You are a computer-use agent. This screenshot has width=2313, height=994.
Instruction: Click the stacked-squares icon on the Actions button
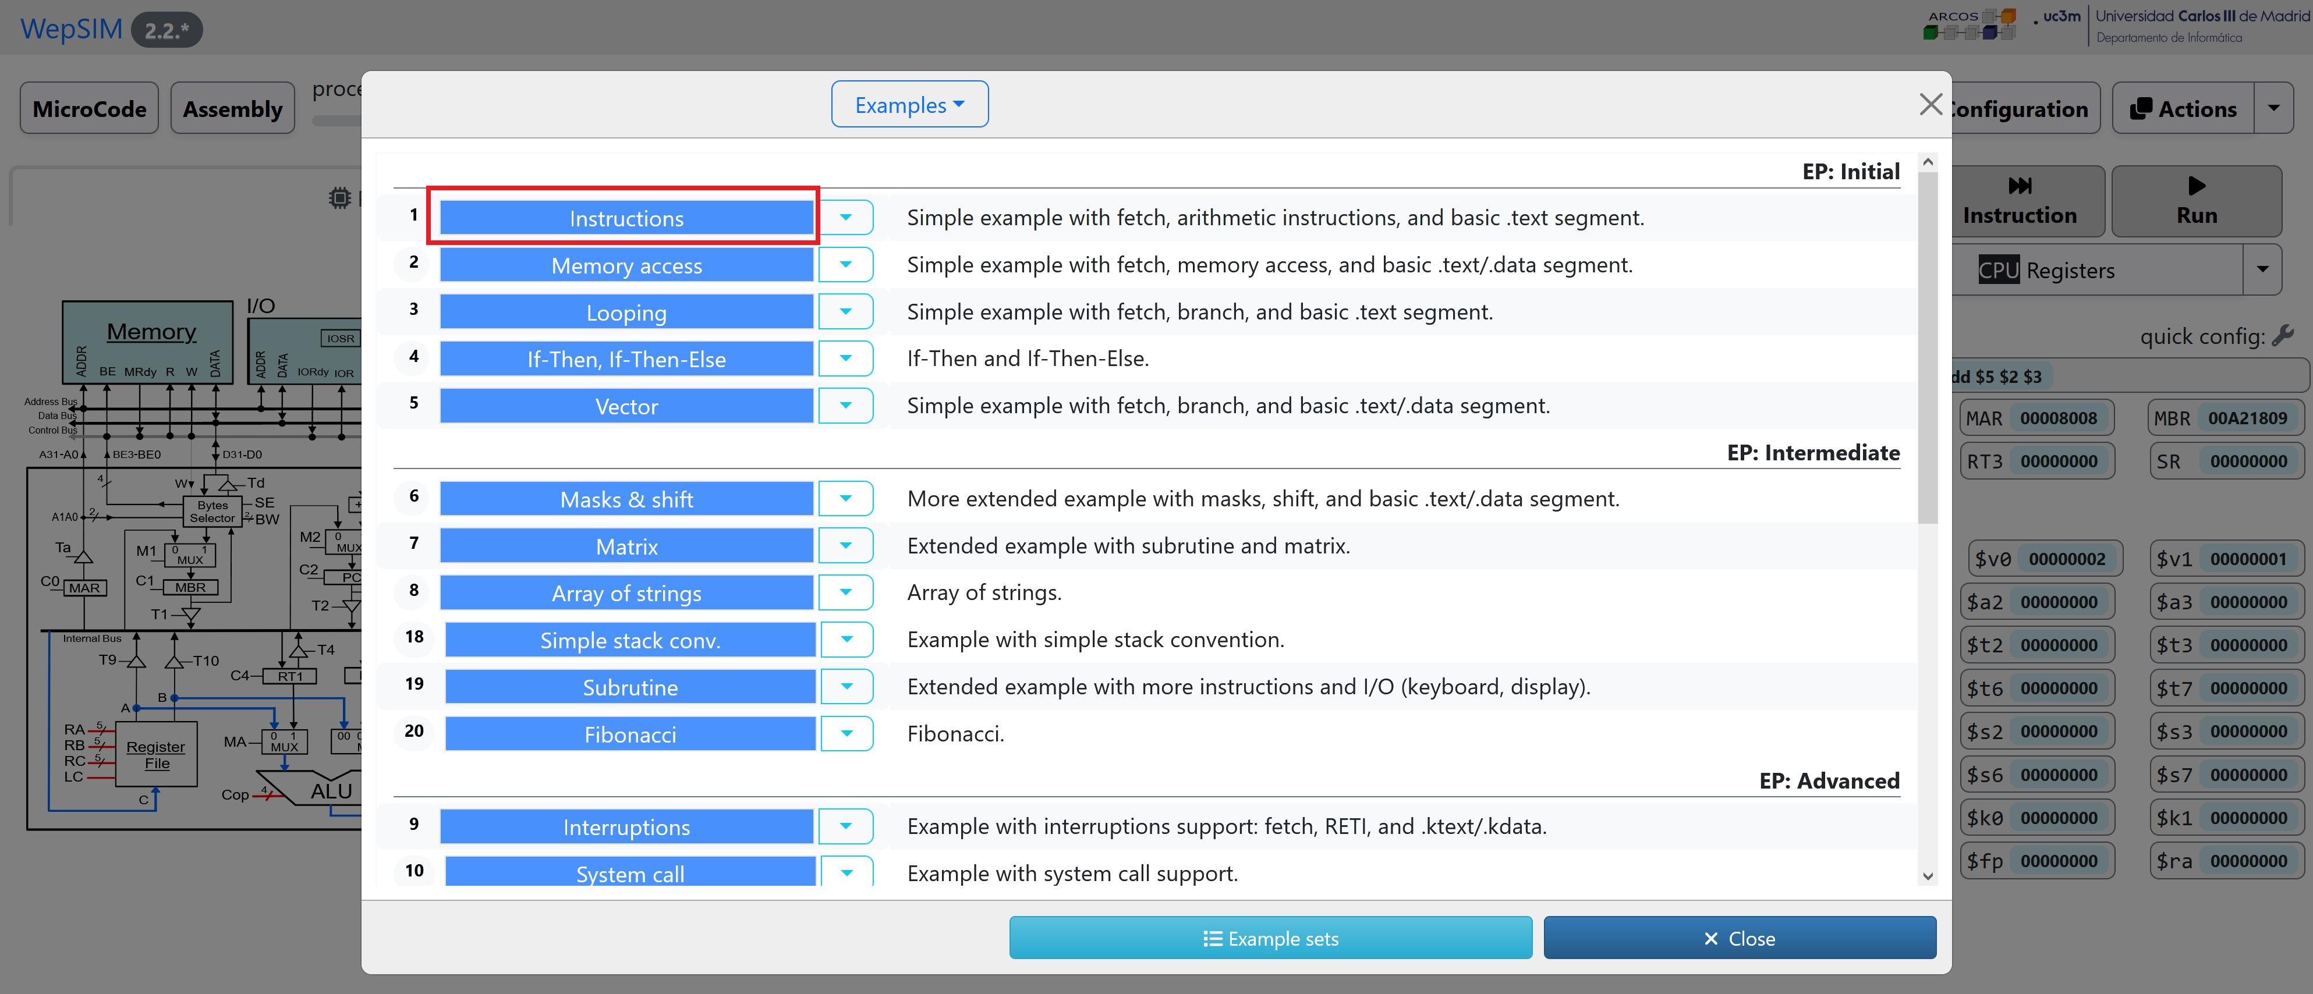pyautogui.click(x=2142, y=108)
